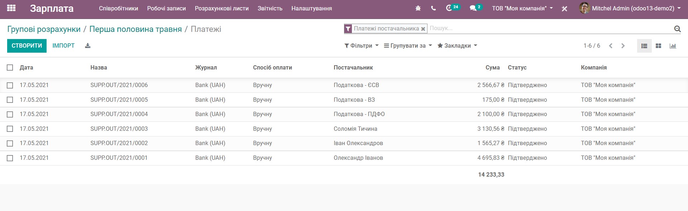
Task: Sort by Компанія column header
Action: point(594,67)
